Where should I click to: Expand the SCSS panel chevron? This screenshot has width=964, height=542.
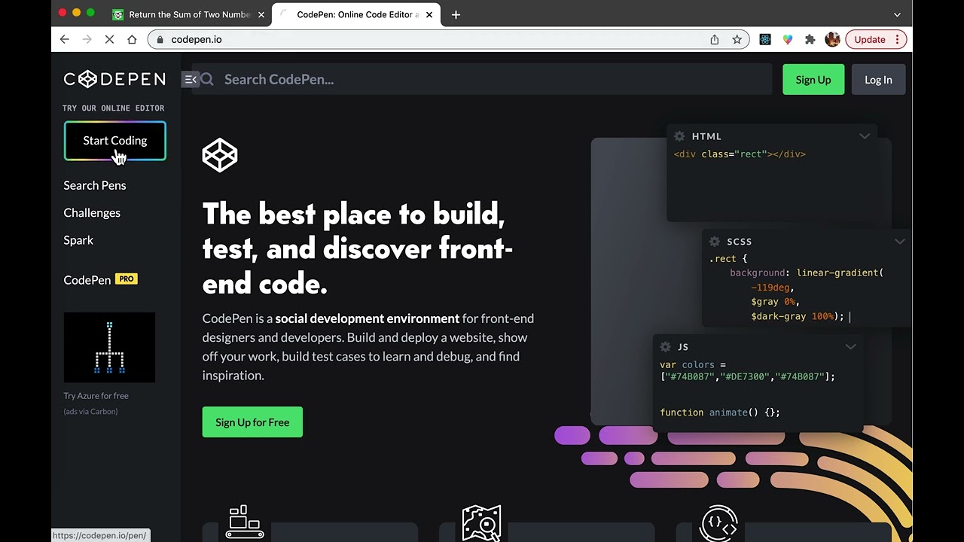(900, 242)
